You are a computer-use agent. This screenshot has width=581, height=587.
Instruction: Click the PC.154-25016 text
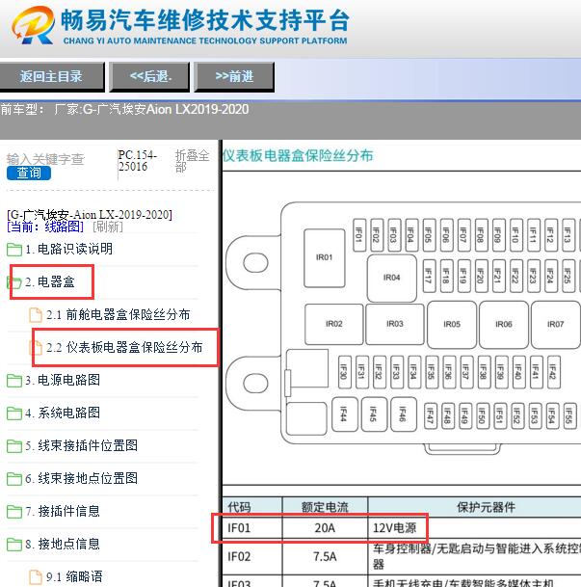137,161
